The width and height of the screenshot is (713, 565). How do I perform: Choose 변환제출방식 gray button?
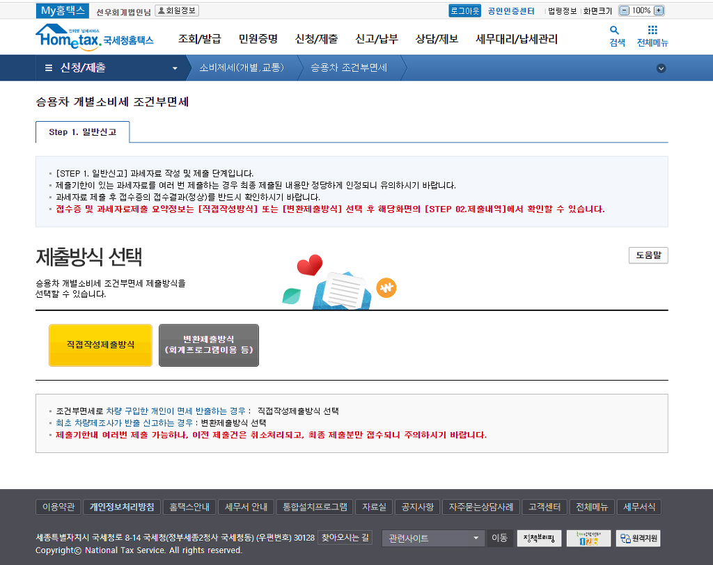pos(209,345)
